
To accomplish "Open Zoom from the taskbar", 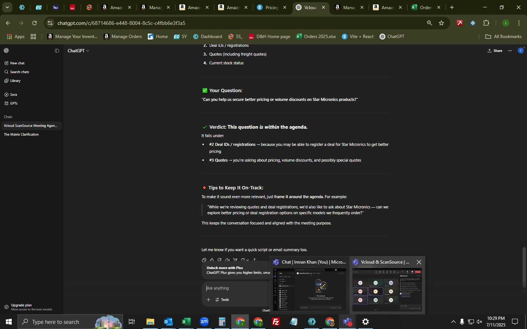I will [x=204, y=322].
